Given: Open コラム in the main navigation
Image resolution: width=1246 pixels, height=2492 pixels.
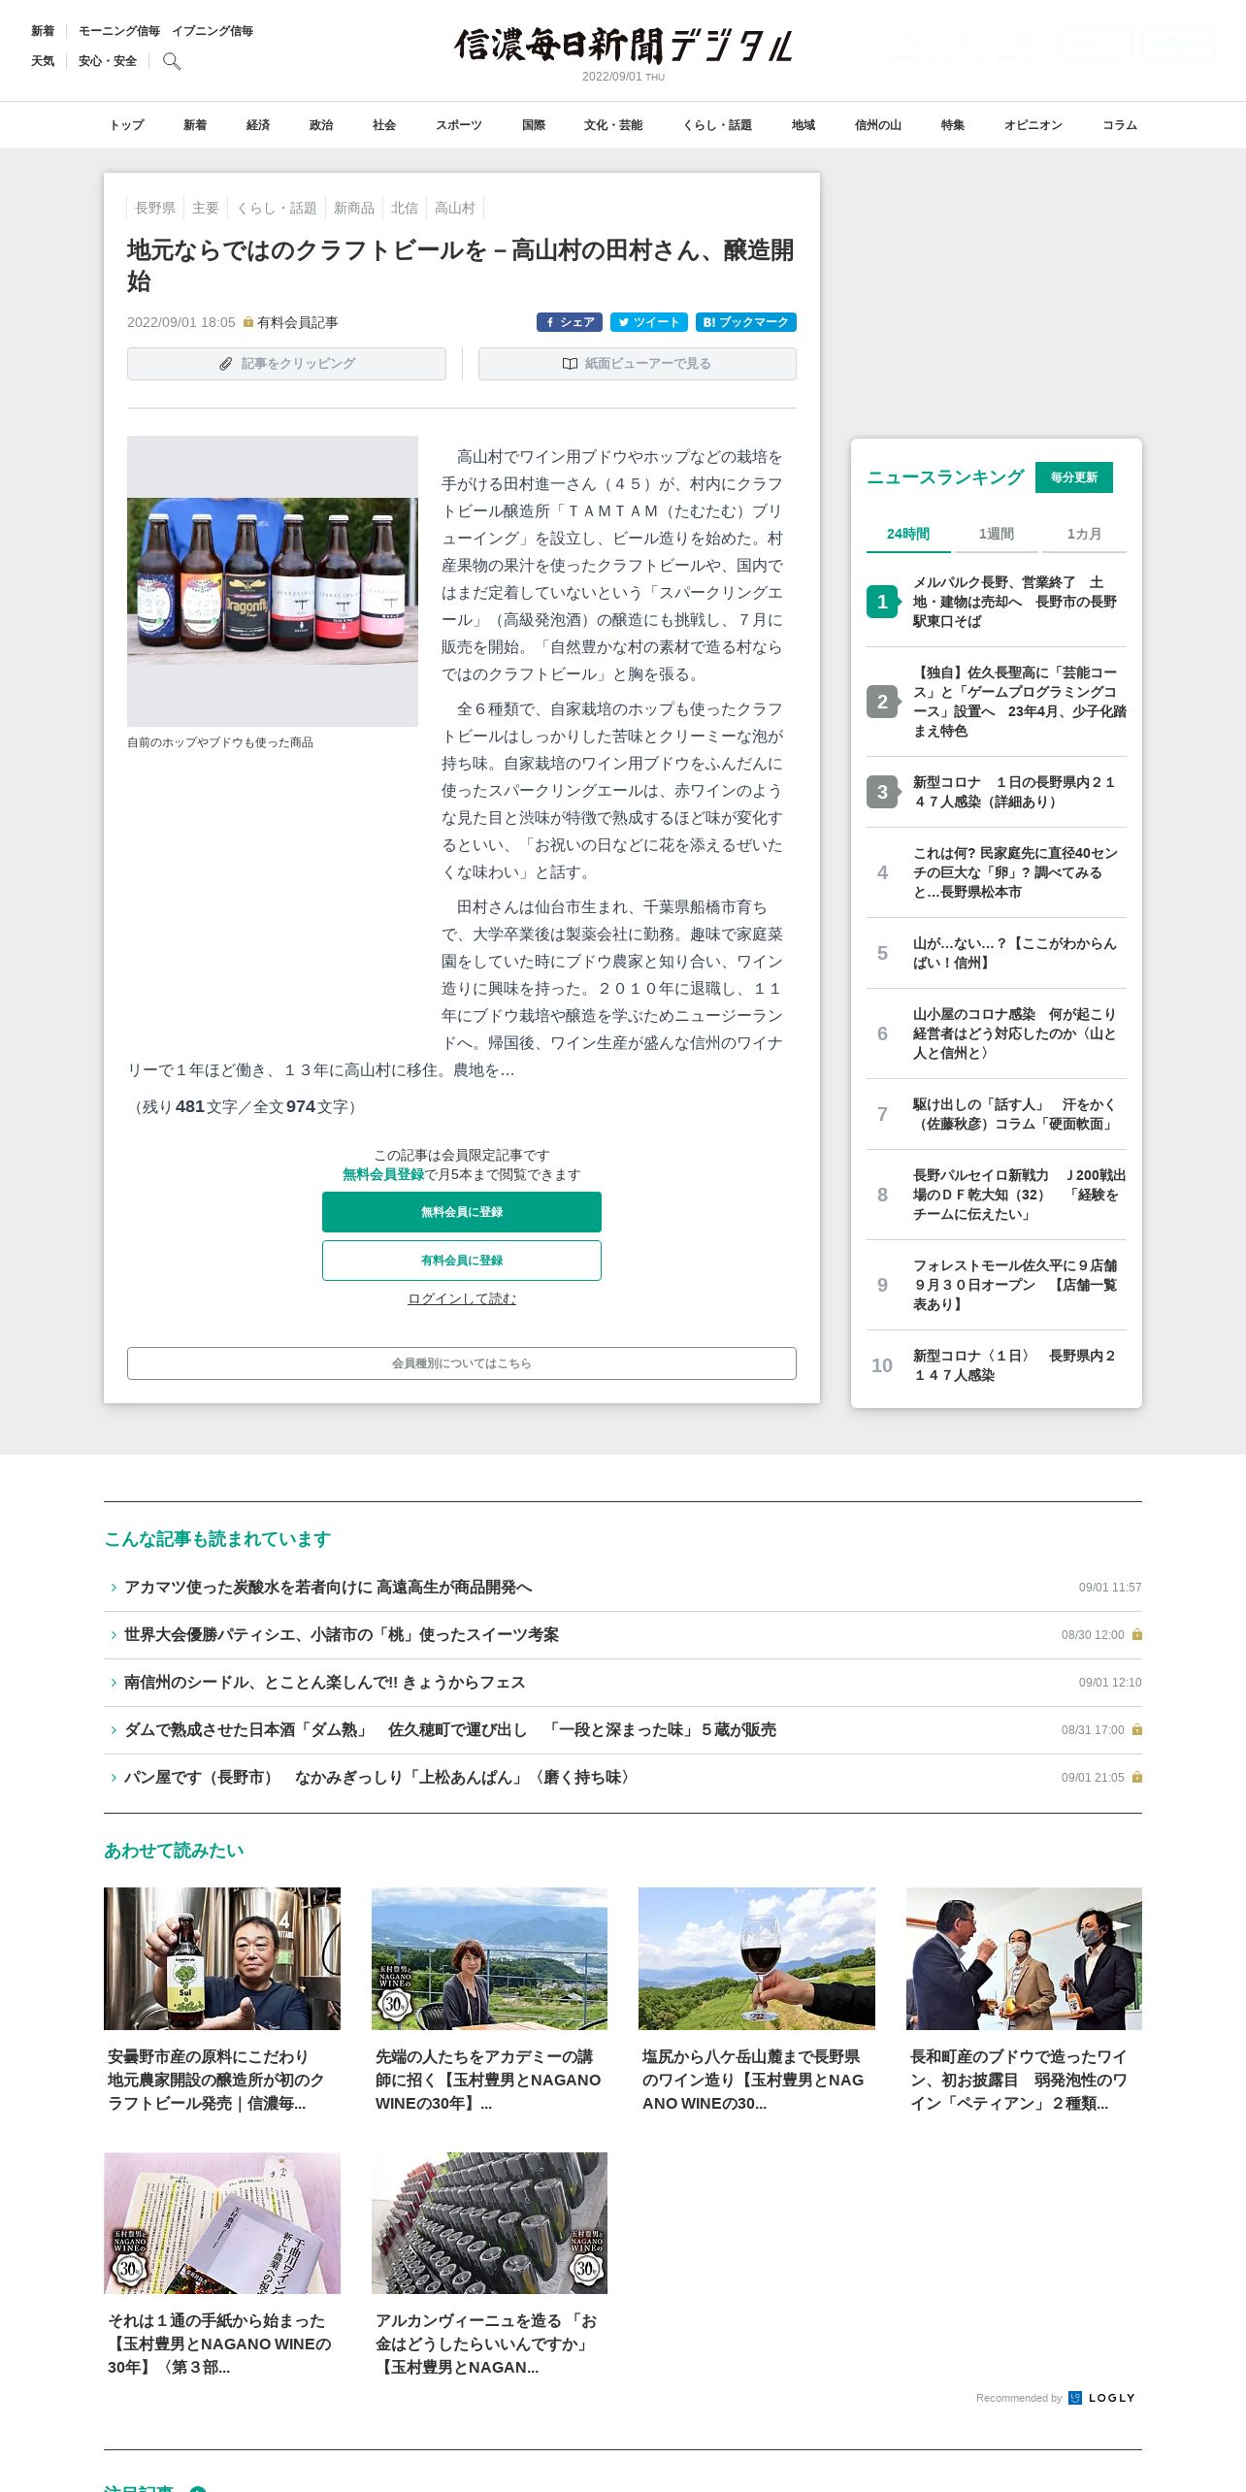Looking at the screenshot, I should (x=1120, y=125).
